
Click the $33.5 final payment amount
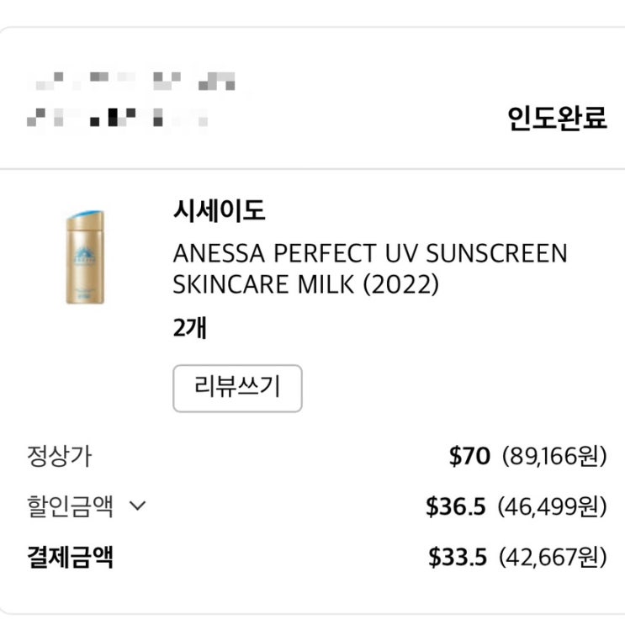(x=457, y=557)
